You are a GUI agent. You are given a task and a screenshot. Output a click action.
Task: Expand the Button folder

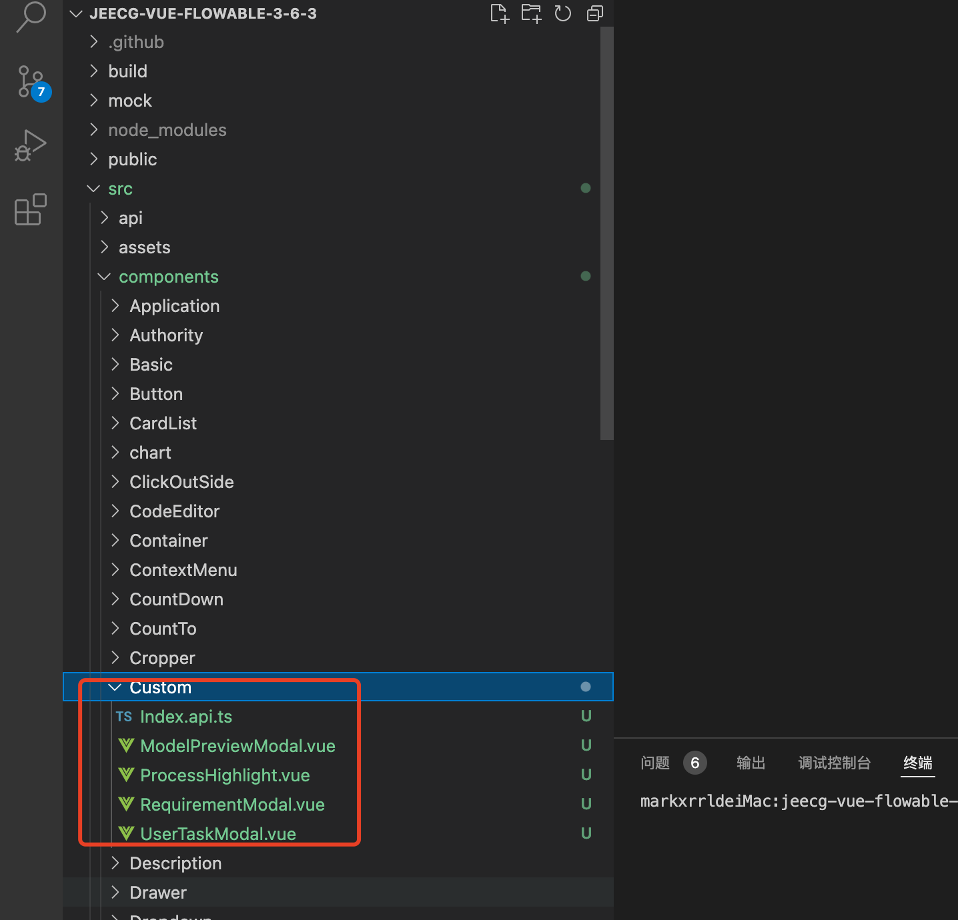coord(115,394)
